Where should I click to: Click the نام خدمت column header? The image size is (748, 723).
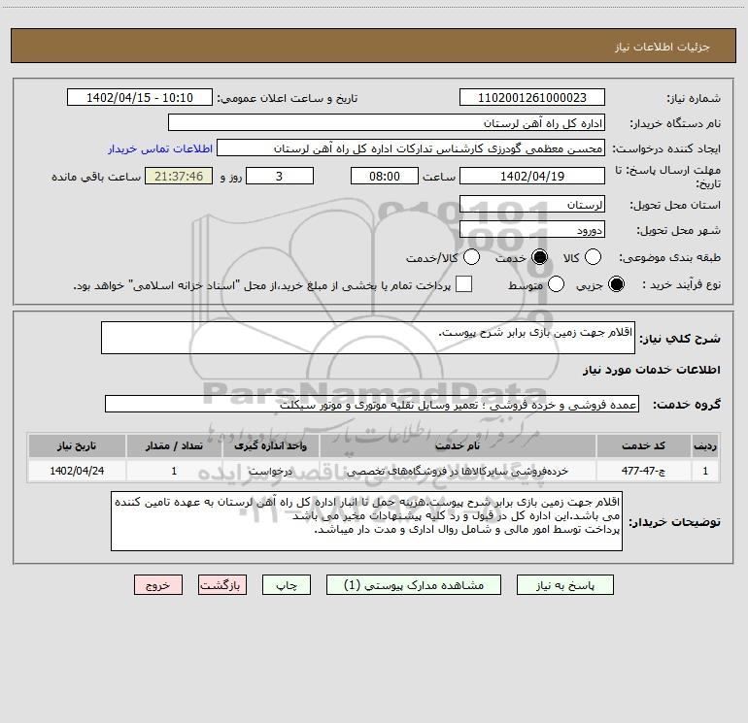click(x=458, y=445)
